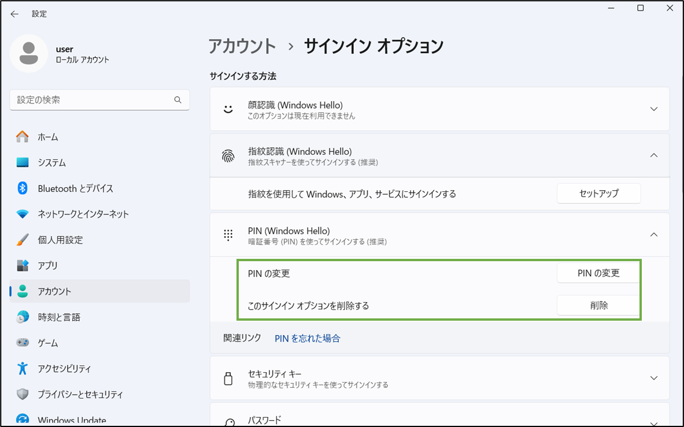Screen dimensions: 684x427
Task: Open アプリ settings page
Action: pyautogui.click(x=99, y=265)
